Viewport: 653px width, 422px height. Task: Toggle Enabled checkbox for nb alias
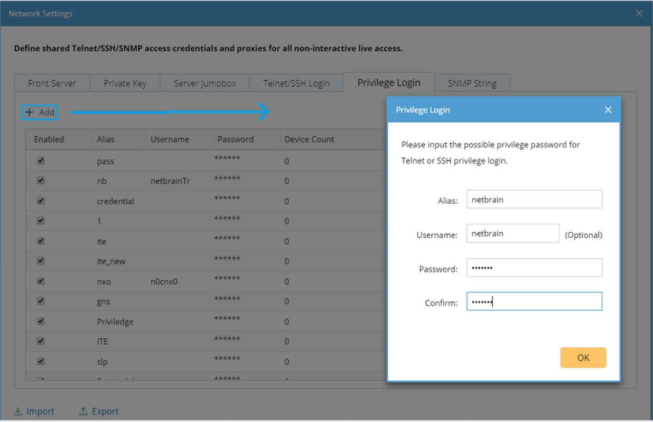[x=41, y=181]
